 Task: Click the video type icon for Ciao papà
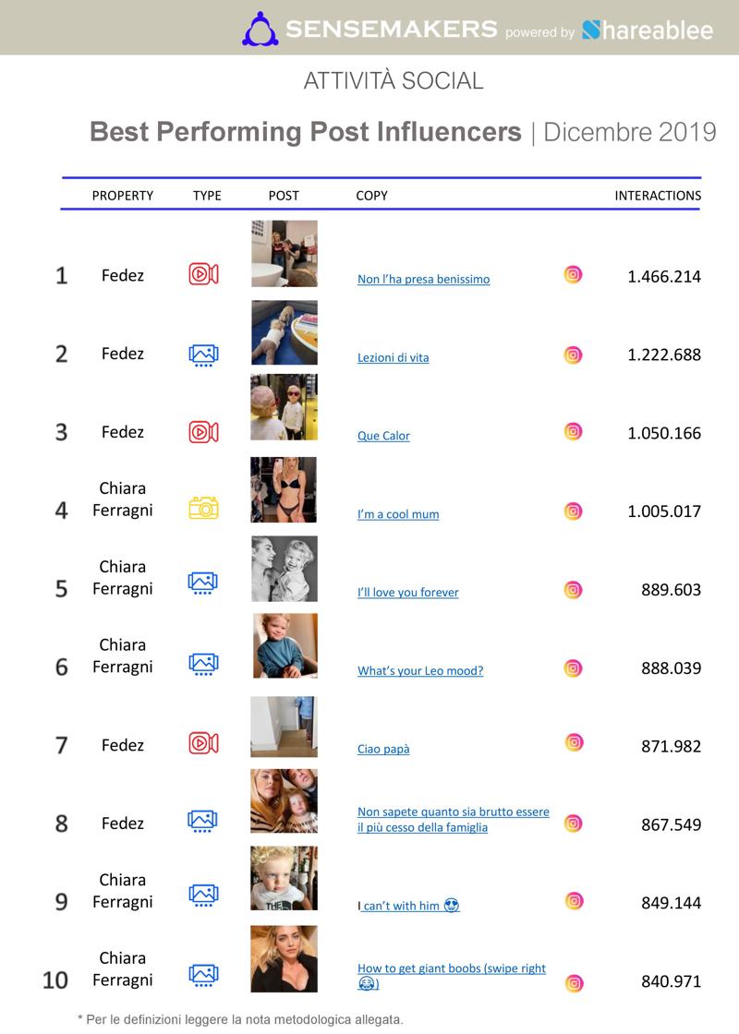204,743
